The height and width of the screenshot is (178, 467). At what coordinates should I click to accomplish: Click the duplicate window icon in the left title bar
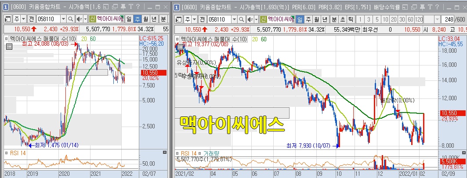(x=115, y=7)
